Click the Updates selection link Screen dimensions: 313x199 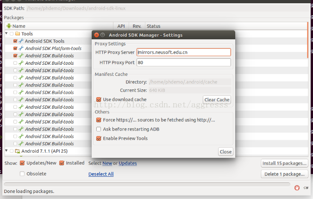pyautogui.click(x=128, y=163)
